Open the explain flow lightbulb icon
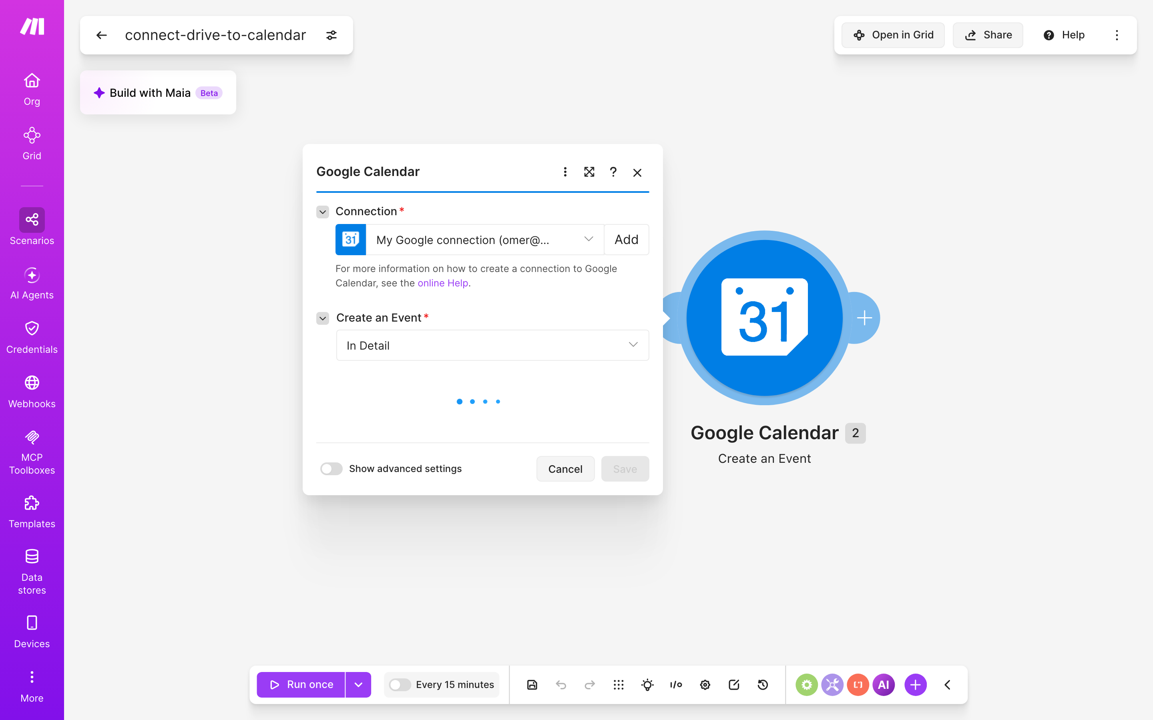This screenshot has width=1153, height=720. (647, 684)
